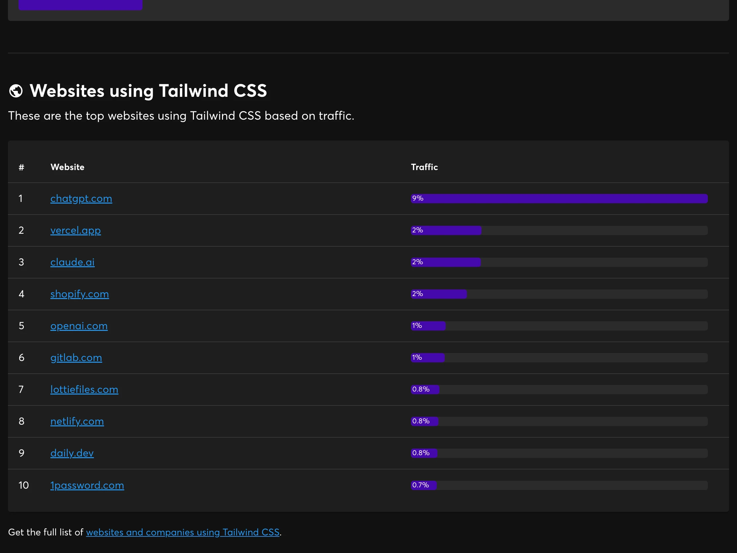Open the 1password.com website link
The height and width of the screenshot is (553, 737).
(x=87, y=485)
